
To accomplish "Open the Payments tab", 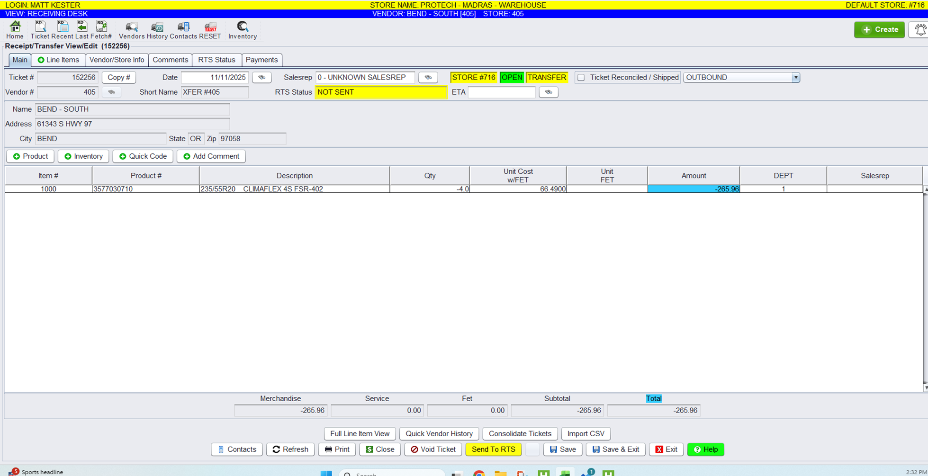I will click(261, 60).
